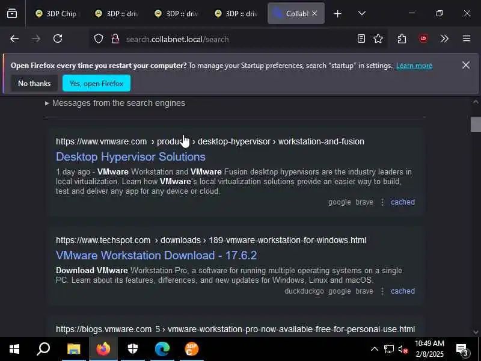
Task: Show hidden system tray icons
Action: (x=374, y=349)
